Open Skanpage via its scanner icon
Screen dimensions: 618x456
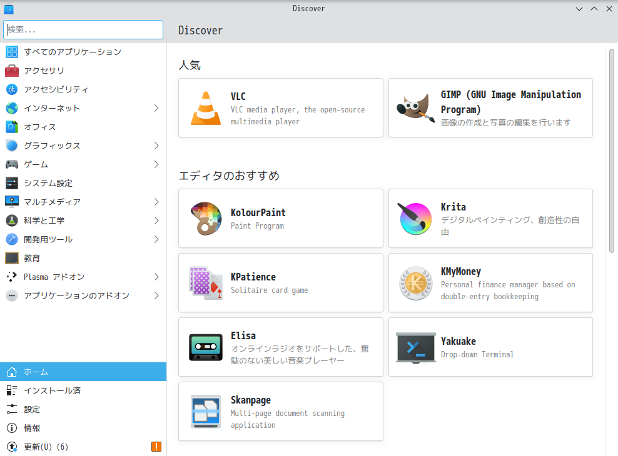click(205, 412)
